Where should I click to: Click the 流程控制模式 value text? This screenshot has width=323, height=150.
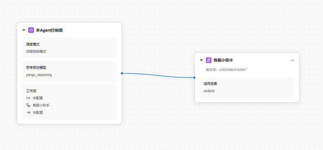click(x=36, y=52)
